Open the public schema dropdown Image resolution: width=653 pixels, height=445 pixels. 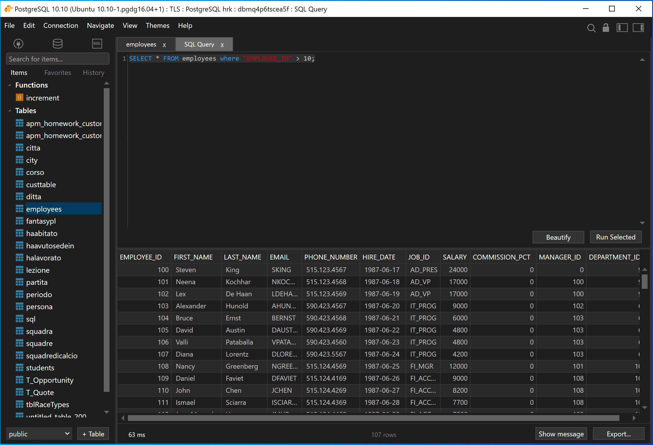coord(39,434)
